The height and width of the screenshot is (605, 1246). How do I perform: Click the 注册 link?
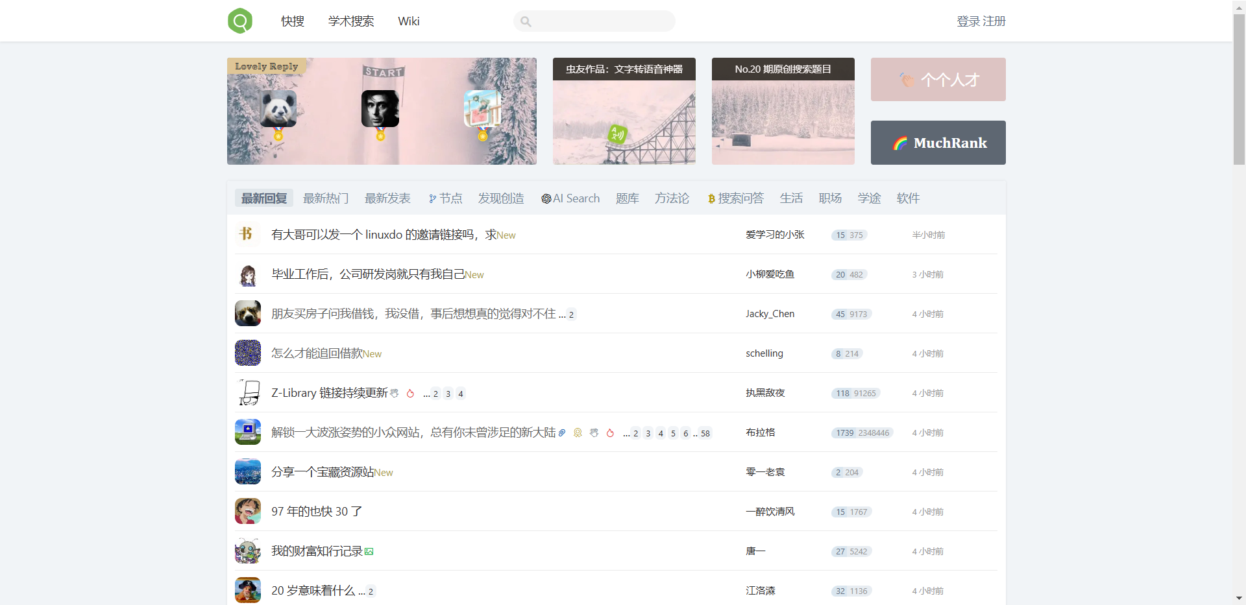coord(993,21)
